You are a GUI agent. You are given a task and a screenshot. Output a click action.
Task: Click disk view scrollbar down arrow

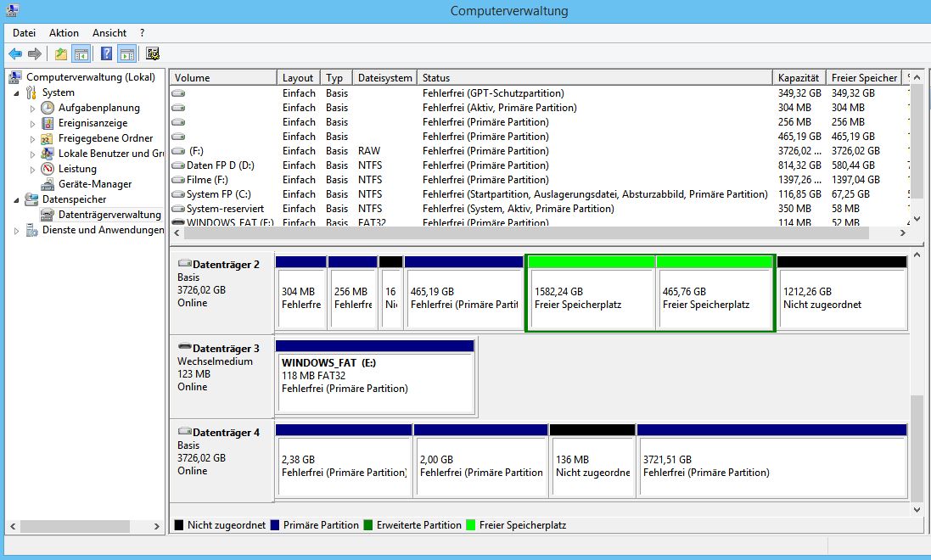(x=917, y=510)
